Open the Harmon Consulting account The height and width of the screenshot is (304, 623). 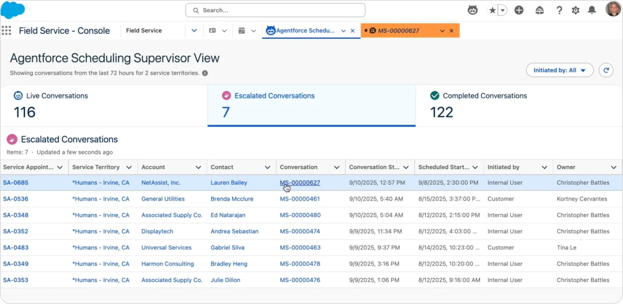pyautogui.click(x=168, y=263)
